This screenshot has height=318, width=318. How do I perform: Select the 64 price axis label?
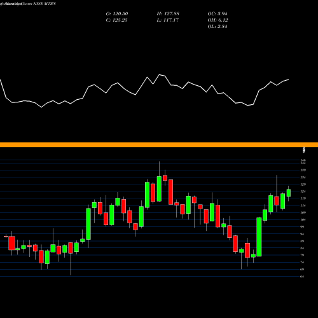(303, 277)
